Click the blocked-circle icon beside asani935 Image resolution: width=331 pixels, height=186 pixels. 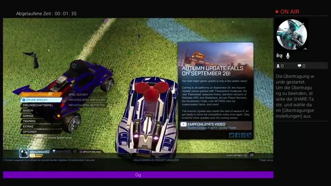coord(75,151)
